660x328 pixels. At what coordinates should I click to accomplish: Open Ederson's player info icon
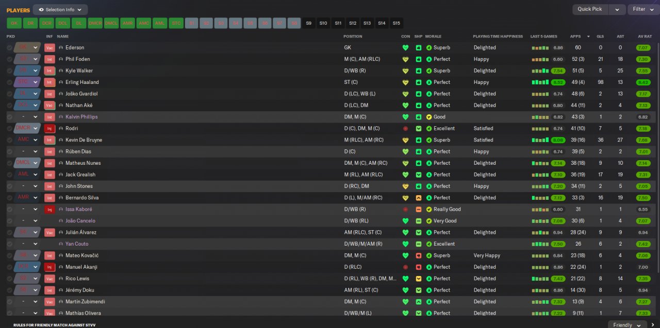click(61, 48)
